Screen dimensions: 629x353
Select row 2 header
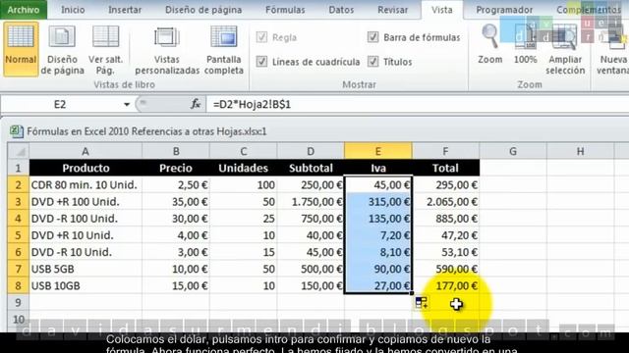(x=18, y=185)
